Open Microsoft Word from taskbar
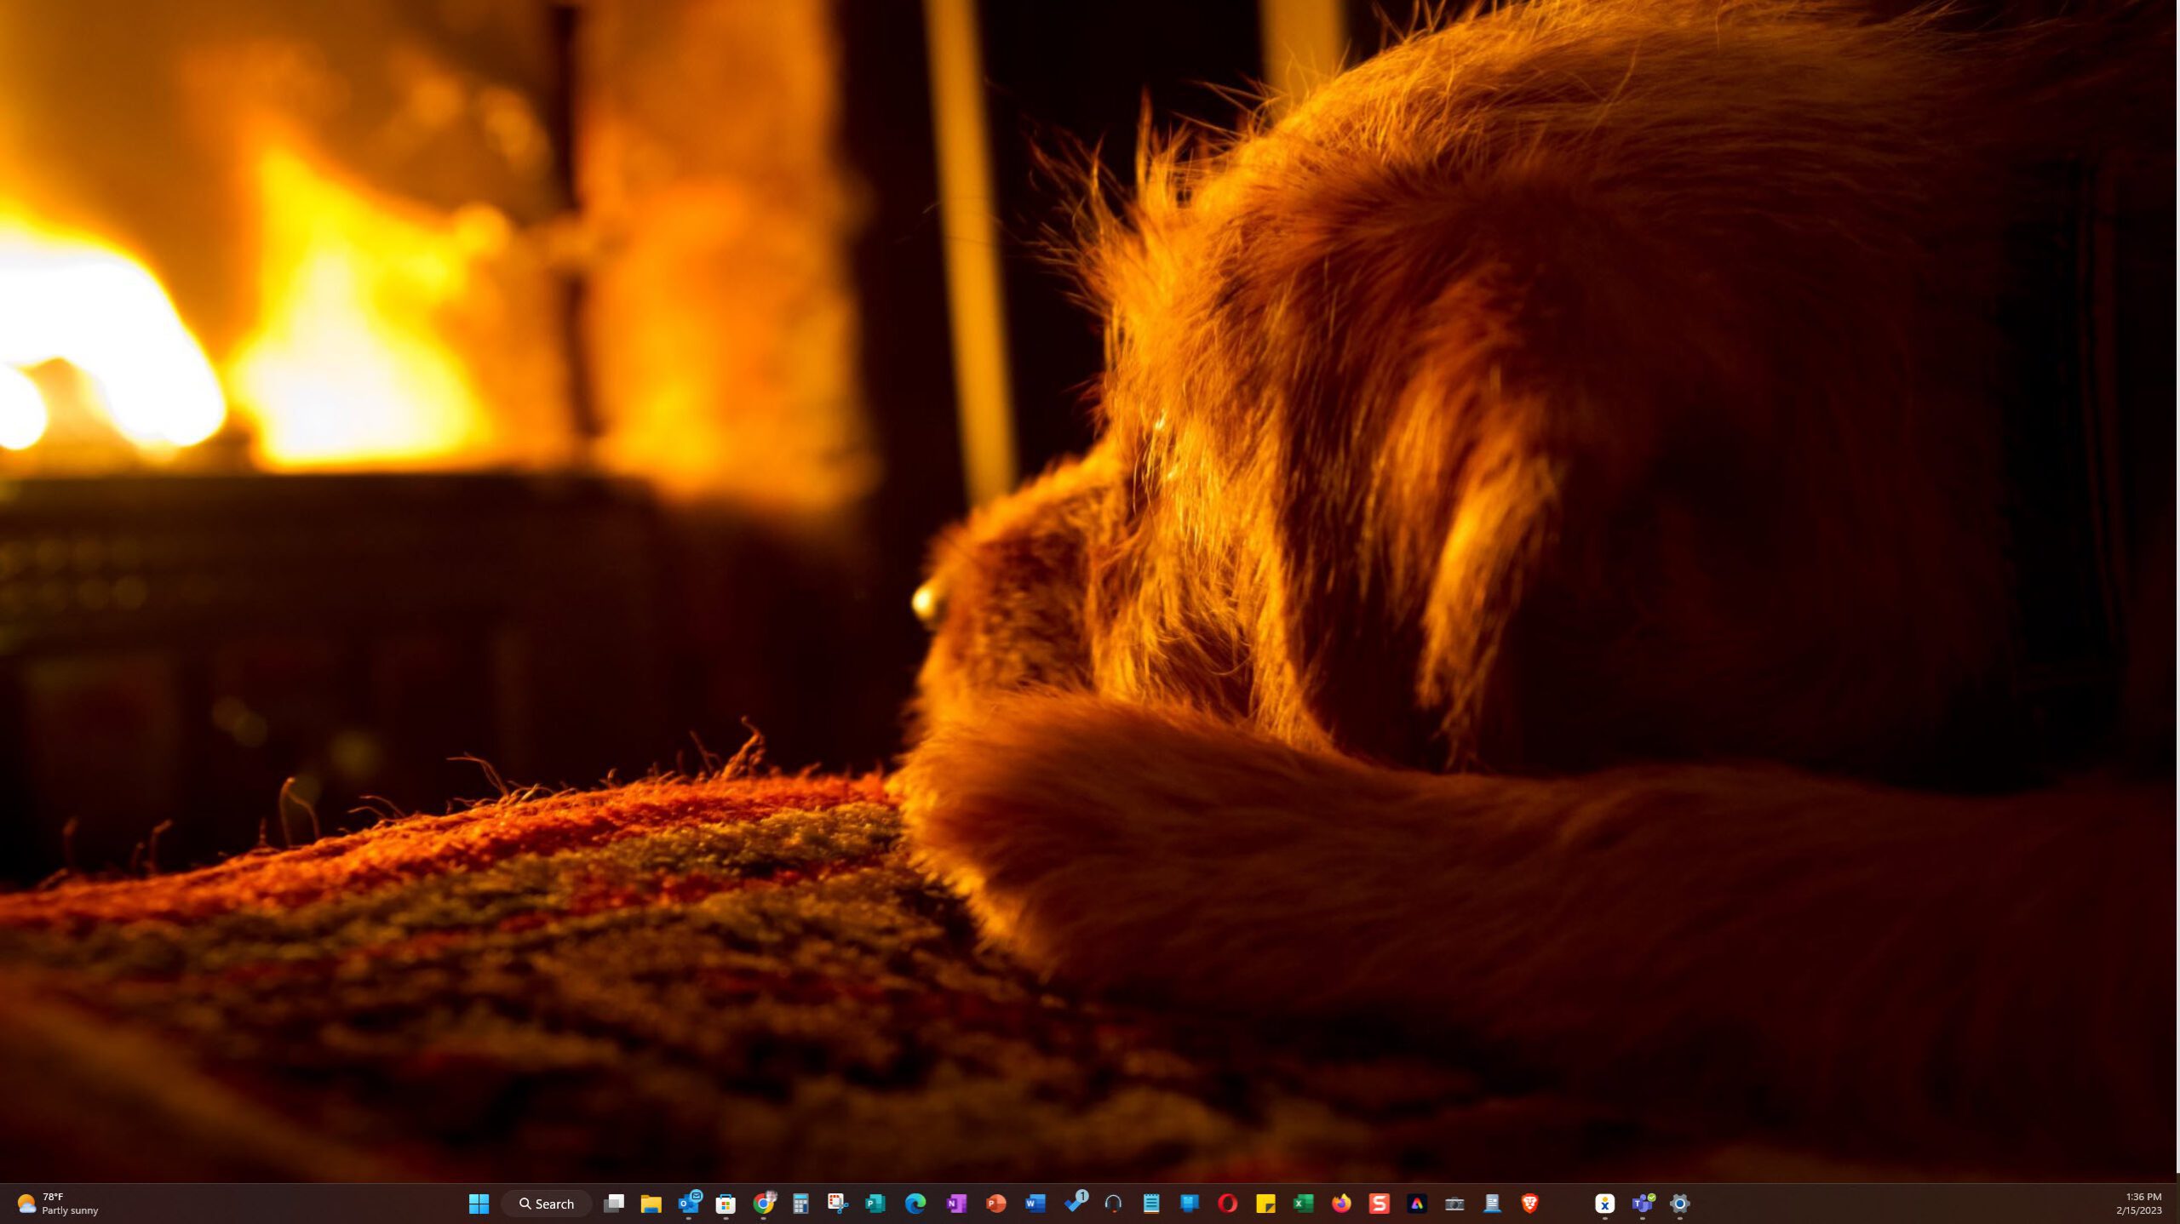The image size is (2180, 1224). coord(1035,1203)
